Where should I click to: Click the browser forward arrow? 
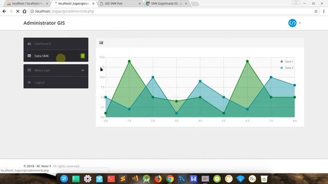(11, 11)
